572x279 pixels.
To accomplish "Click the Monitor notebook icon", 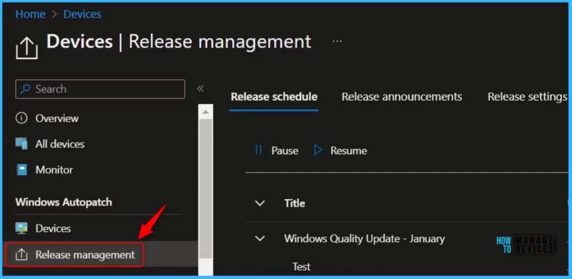I will tap(22, 170).
